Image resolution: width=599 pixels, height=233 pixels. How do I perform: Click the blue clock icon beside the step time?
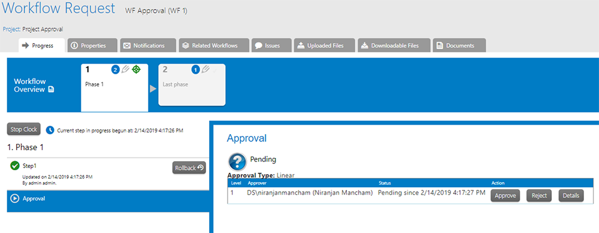50,130
